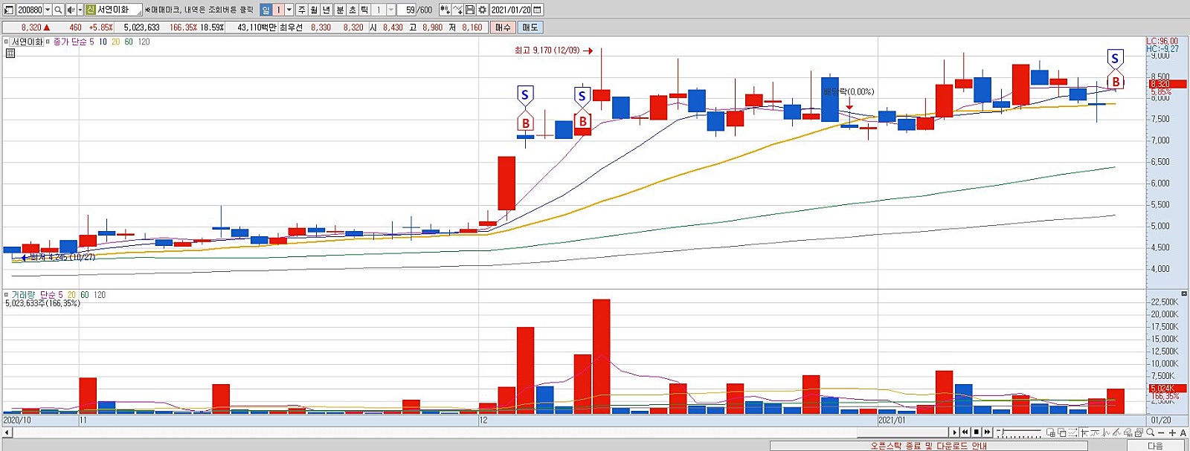Click the magnifier stock search icon
This screenshot has height=451, width=1190.
tap(58, 10)
